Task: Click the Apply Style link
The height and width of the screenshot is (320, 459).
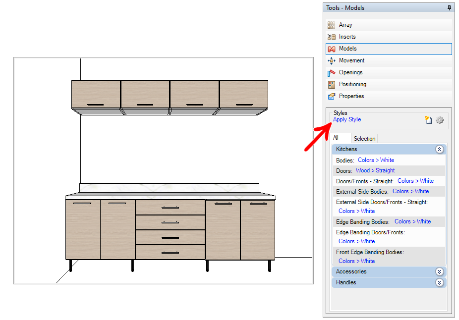Action: [x=347, y=120]
